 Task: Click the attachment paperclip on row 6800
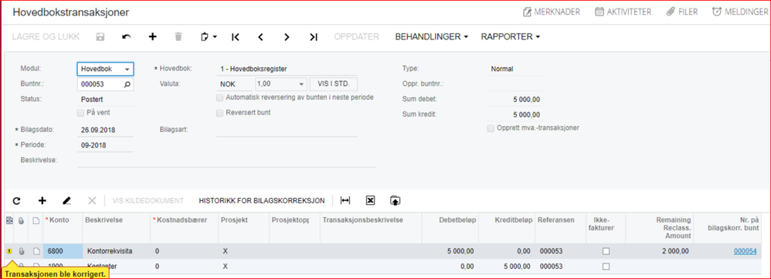21,251
